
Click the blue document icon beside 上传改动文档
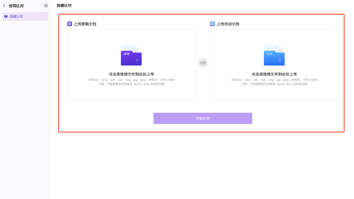point(212,24)
